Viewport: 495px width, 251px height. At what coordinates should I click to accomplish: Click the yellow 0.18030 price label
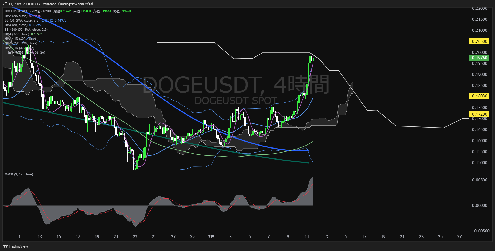(479, 96)
